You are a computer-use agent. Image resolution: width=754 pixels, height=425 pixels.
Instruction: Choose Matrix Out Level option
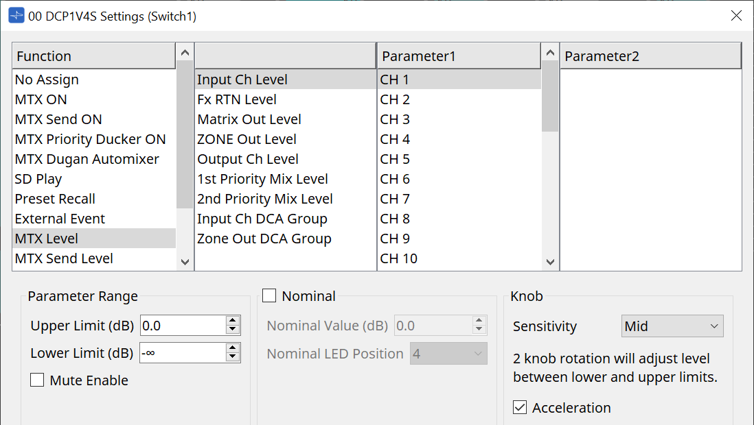coord(249,119)
